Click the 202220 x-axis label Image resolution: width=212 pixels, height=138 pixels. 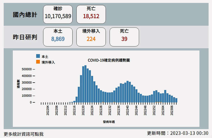pyautogui.click(x=83, y=111)
